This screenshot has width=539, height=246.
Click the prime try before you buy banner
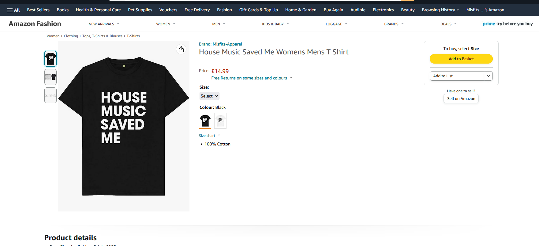(507, 24)
